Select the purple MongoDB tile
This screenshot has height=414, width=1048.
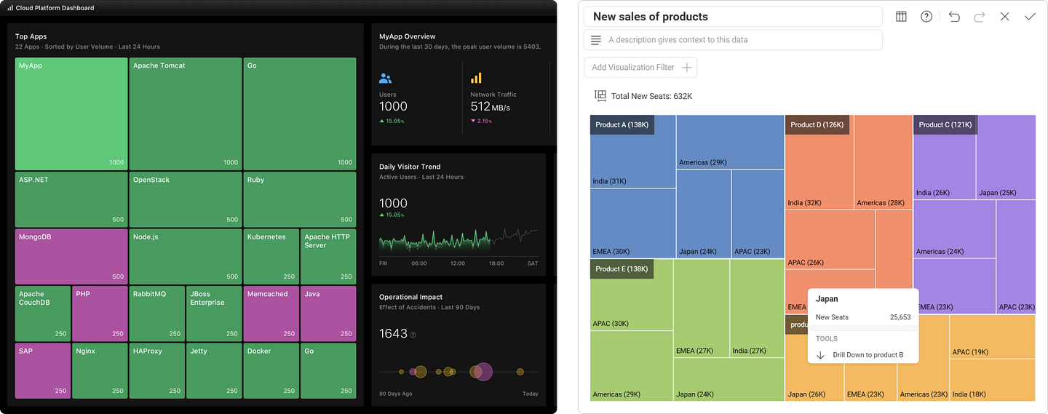(x=71, y=257)
